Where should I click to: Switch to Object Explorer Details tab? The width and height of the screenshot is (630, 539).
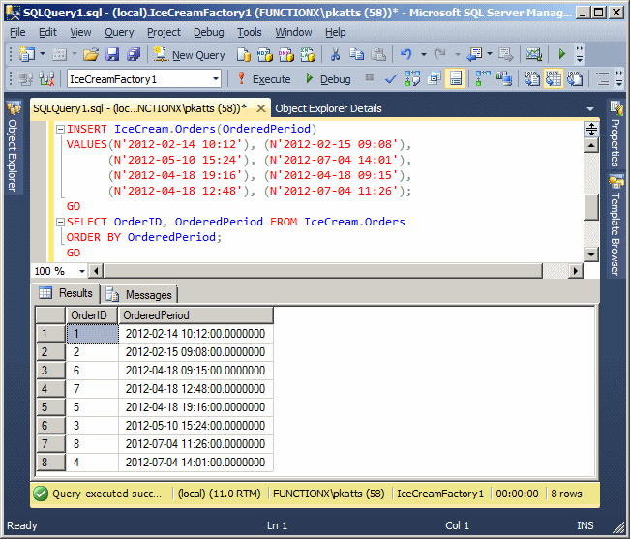(x=328, y=108)
